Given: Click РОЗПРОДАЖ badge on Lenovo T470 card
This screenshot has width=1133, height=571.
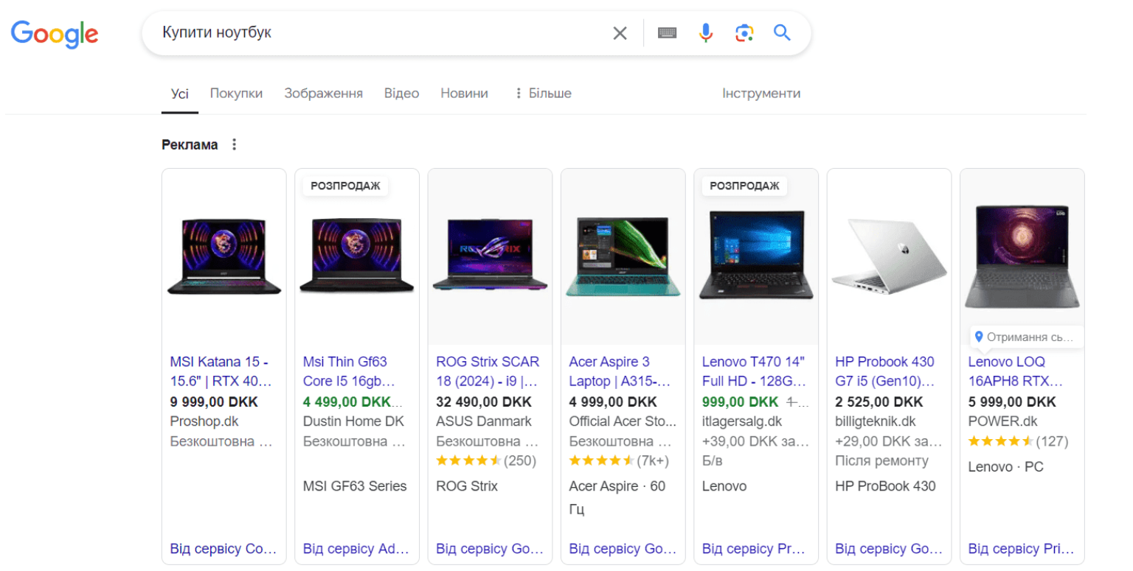Looking at the screenshot, I should click(744, 186).
